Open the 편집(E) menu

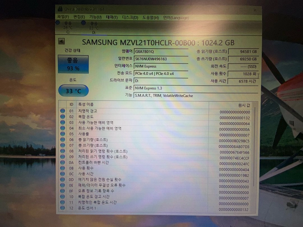(x=79, y=17)
